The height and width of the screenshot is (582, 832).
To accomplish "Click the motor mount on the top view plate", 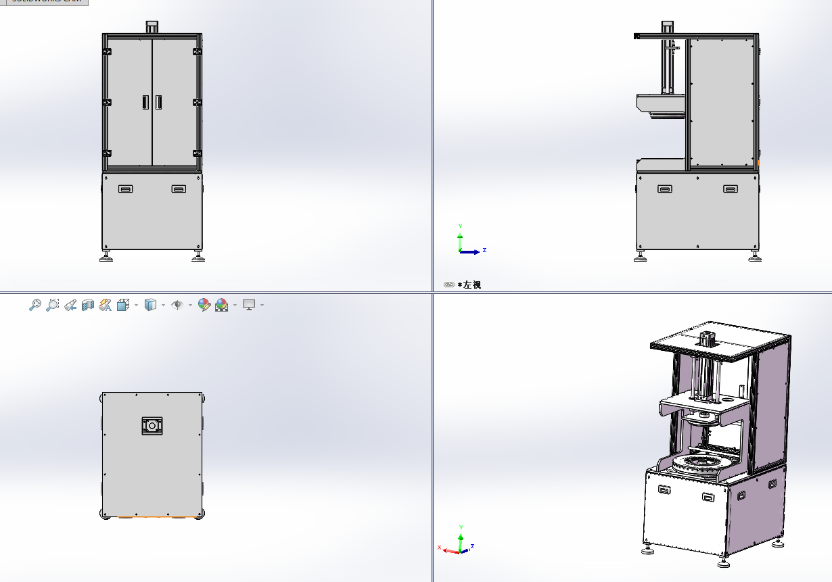I will pyautogui.click(x=152, y=427).
